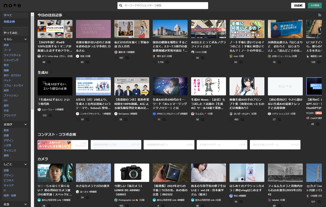Open the #全力で推したいゲーム contest
The image size is (326, 207).
click(275, 145)
